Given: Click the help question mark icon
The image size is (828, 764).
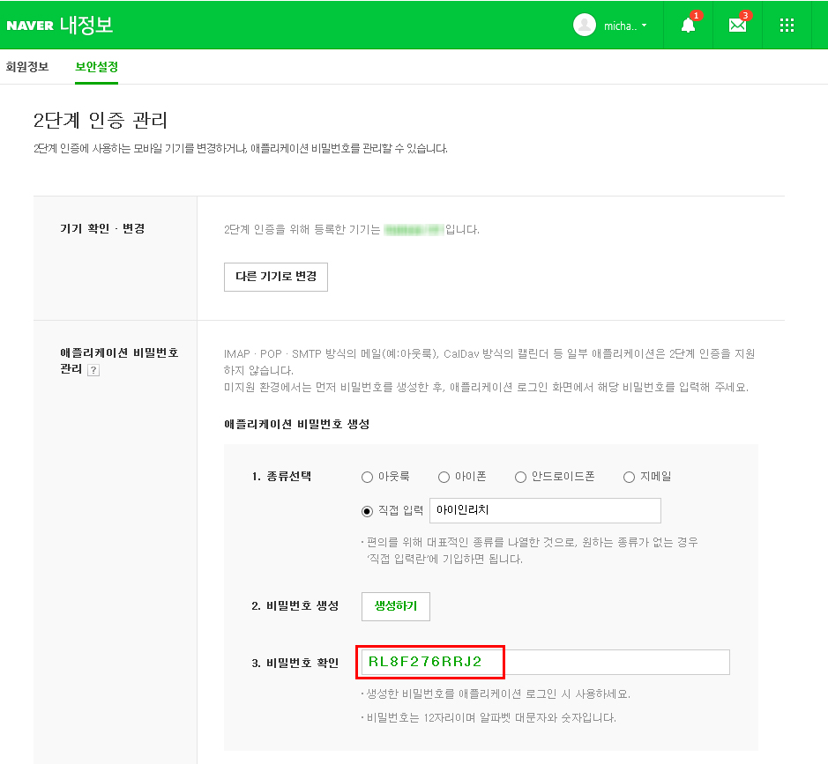Looking at the screenshot, I should click(x=93, y=370).
